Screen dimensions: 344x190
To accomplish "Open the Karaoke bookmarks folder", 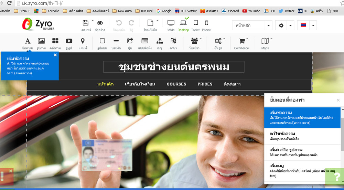I will (51, 11).
